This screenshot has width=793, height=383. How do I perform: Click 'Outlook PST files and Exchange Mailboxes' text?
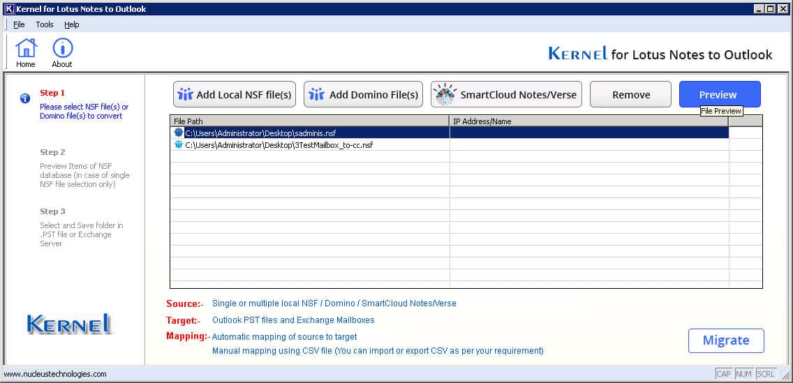tap(293, 320)
